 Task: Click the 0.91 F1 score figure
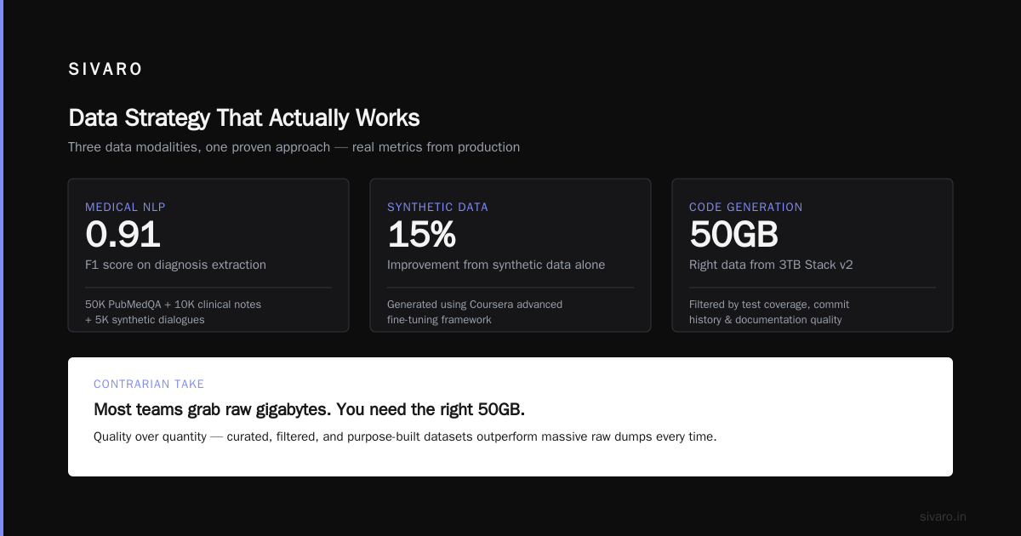[x=123, y=235]
